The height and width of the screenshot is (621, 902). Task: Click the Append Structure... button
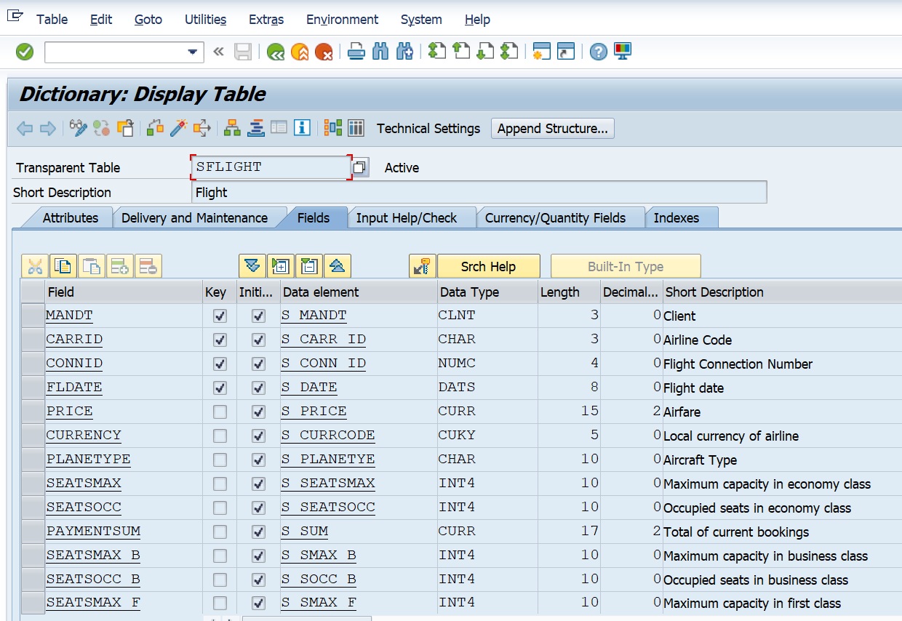[x=553, y=129]
